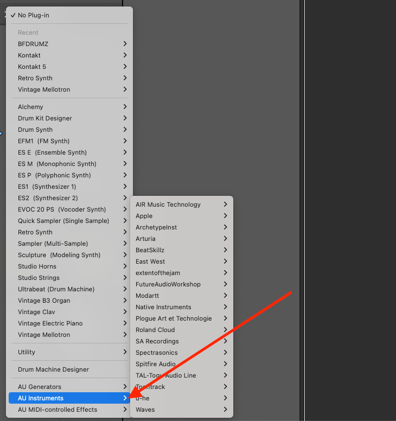
Task: Open the Apple manufacturer submenu
Action: tap(182, 216)
